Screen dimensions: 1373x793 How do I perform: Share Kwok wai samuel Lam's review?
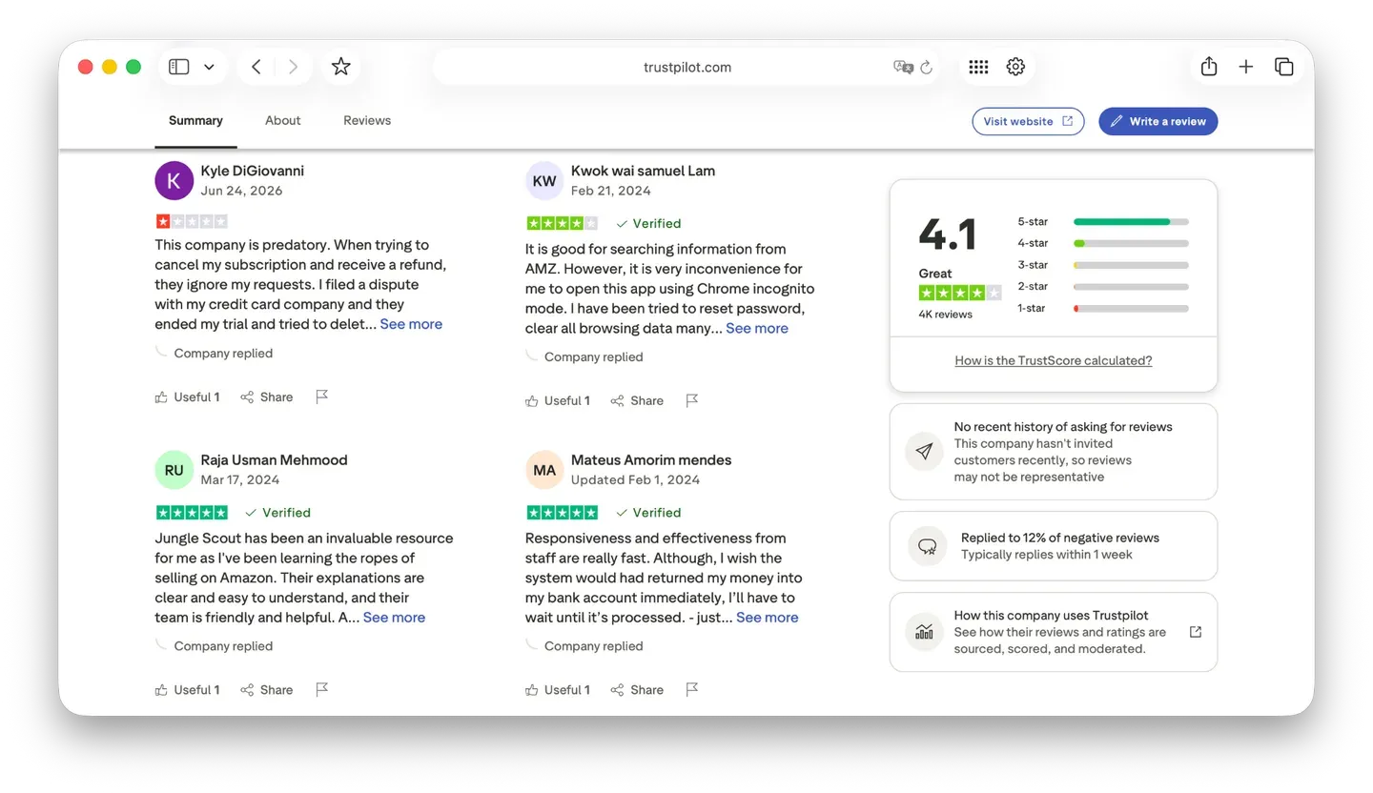pos(637,401)
